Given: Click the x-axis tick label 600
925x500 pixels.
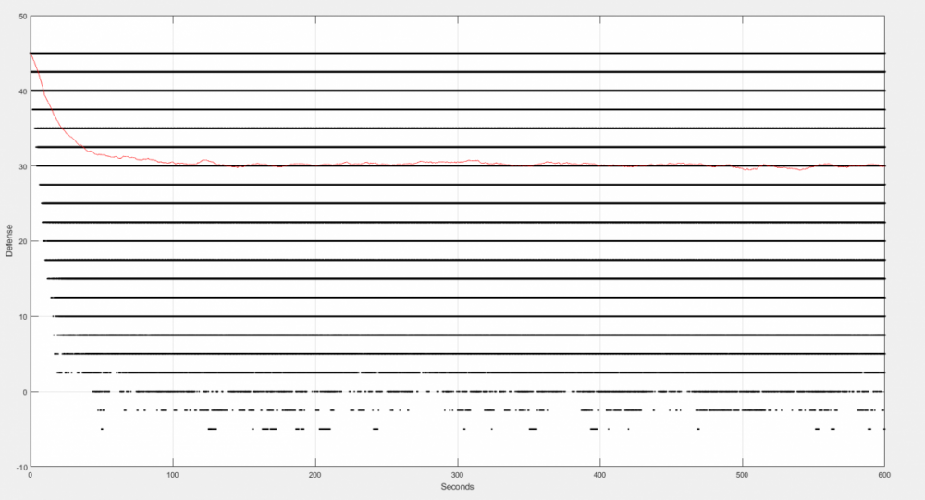Looking at the screenshot, I should pos(884,475).
